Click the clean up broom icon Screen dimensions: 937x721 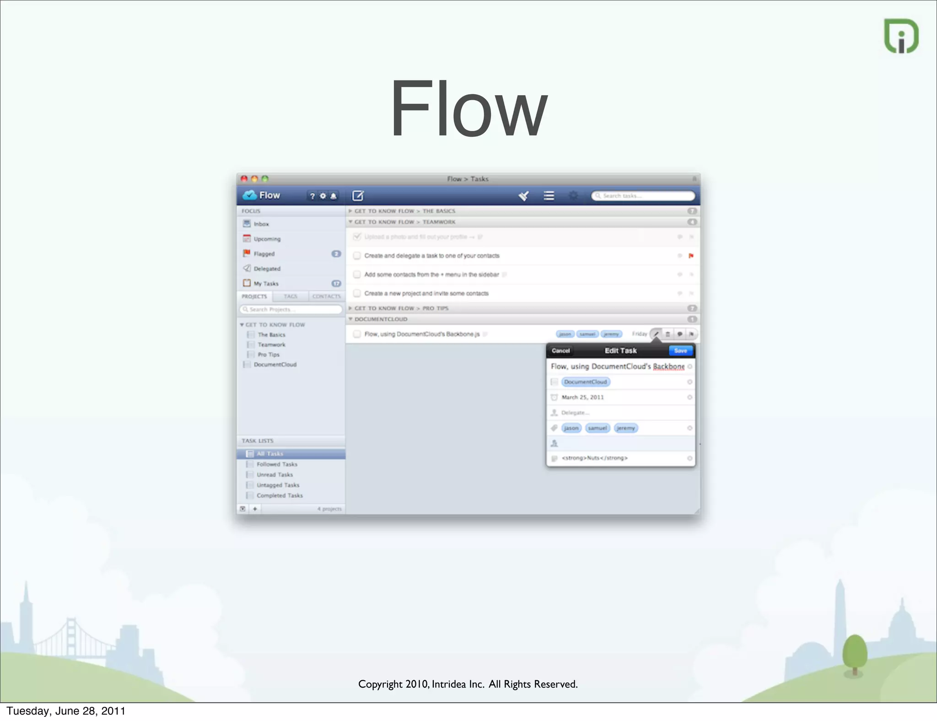click(524, 196)
